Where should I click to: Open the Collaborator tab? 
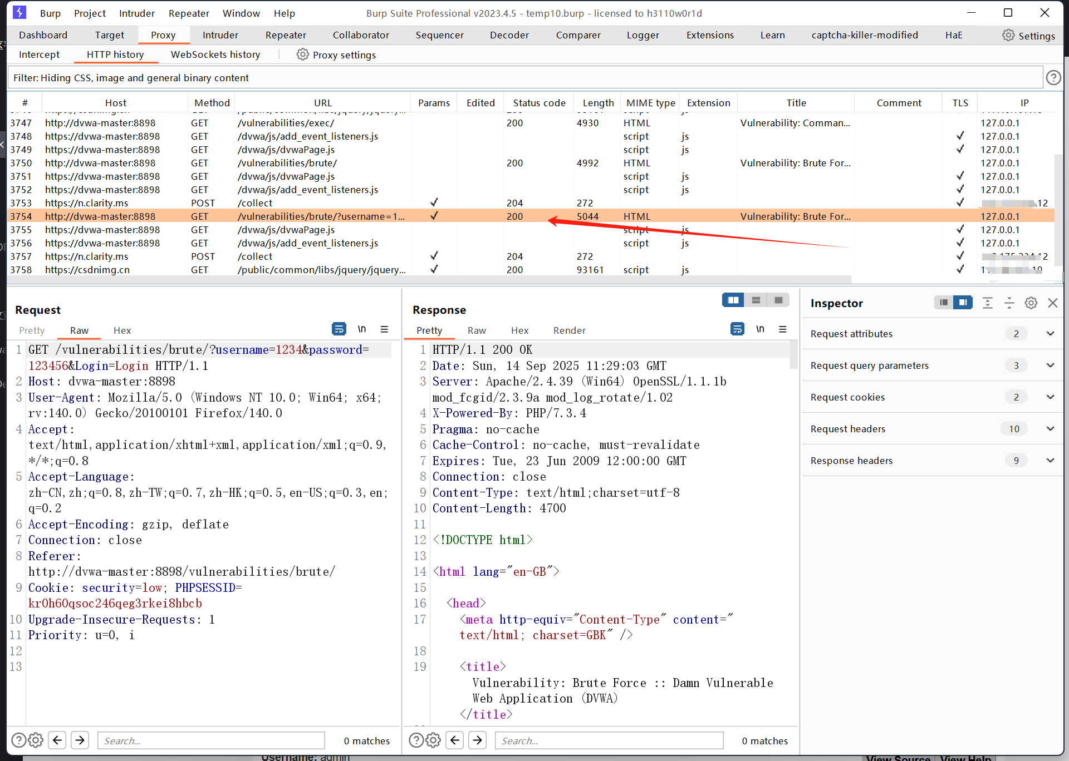[x=361, y=35]
